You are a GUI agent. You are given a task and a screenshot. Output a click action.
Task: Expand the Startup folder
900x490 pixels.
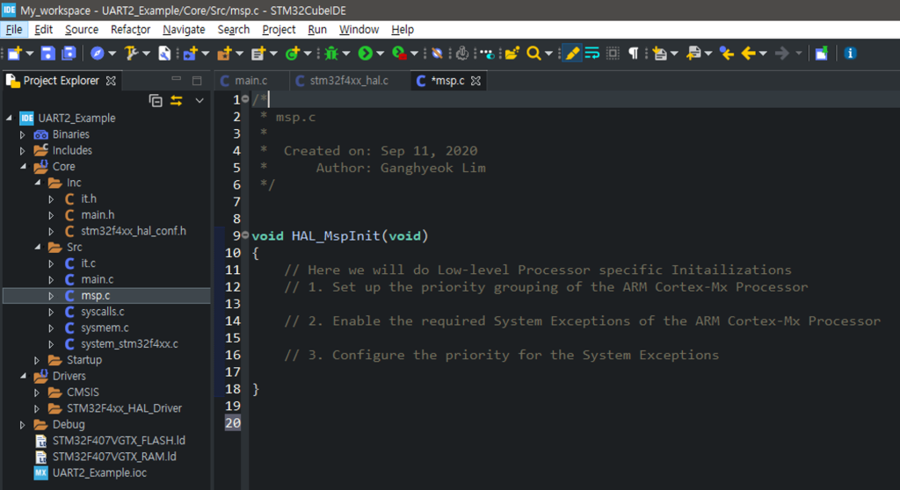(37, 360)
